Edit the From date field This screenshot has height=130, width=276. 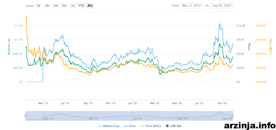point(191,6)
